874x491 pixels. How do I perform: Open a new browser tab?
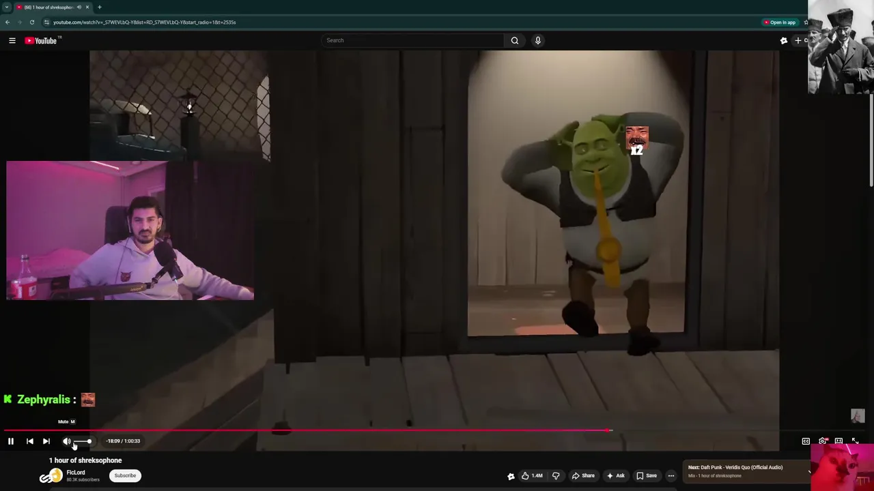[x=100, y=7]
